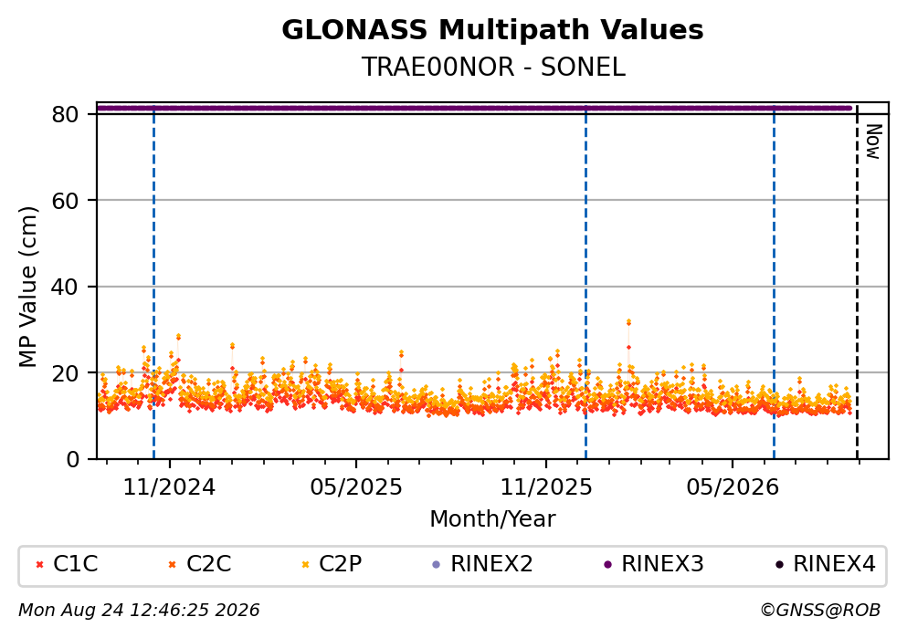Click the RINEX3 purple legend dot
The width and height of the screenshot is (907, 638).
point(607,565)
